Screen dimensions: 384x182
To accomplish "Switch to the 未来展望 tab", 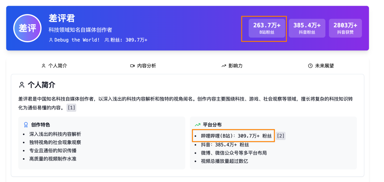I will tap(321, 66).
